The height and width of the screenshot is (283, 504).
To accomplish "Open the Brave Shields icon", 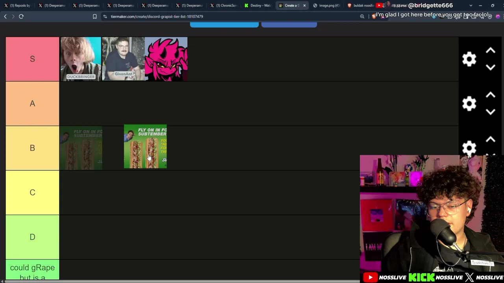I will pos(374,17).
